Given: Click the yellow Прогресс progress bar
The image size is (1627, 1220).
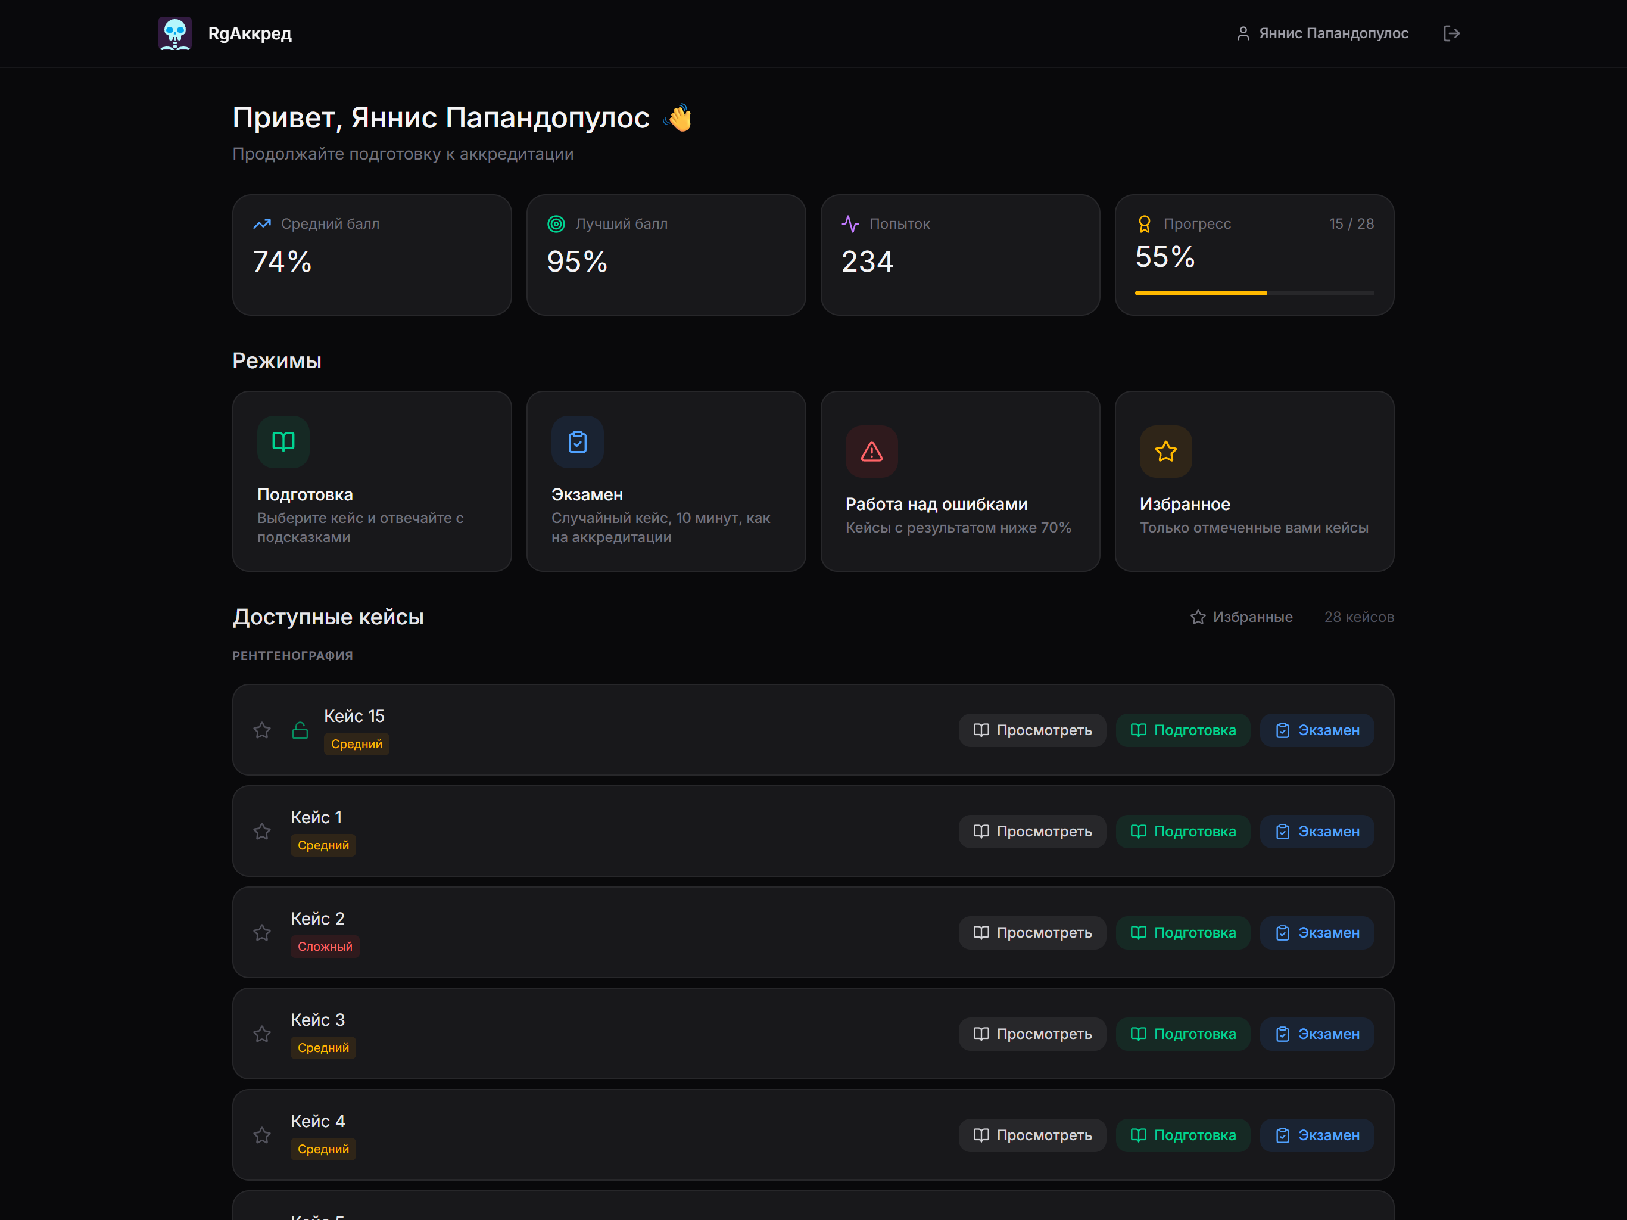Looking at the screenshot, I should coord(1254,293).
